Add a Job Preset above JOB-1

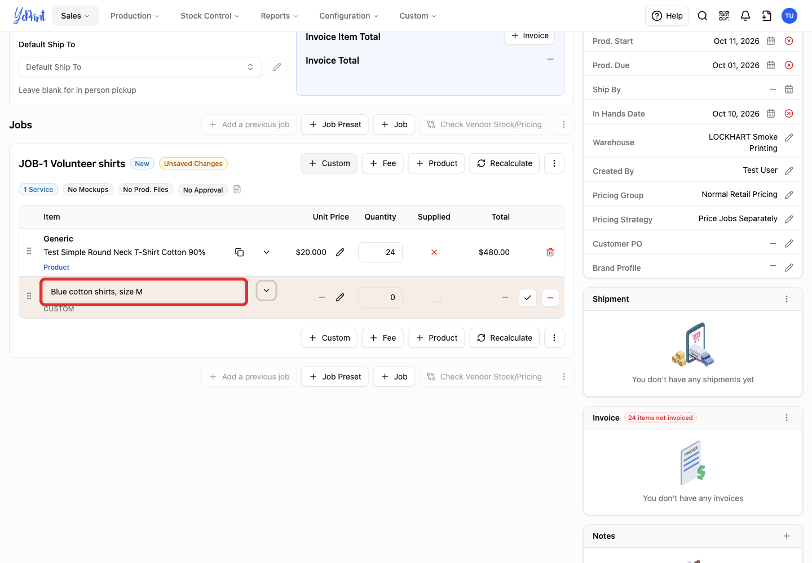(x=335, y=124)
